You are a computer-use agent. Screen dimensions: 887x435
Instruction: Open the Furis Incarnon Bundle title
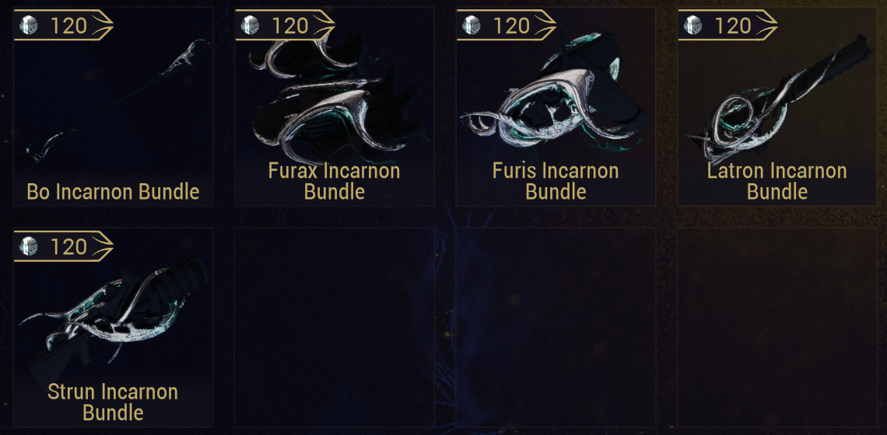point(556,181)
